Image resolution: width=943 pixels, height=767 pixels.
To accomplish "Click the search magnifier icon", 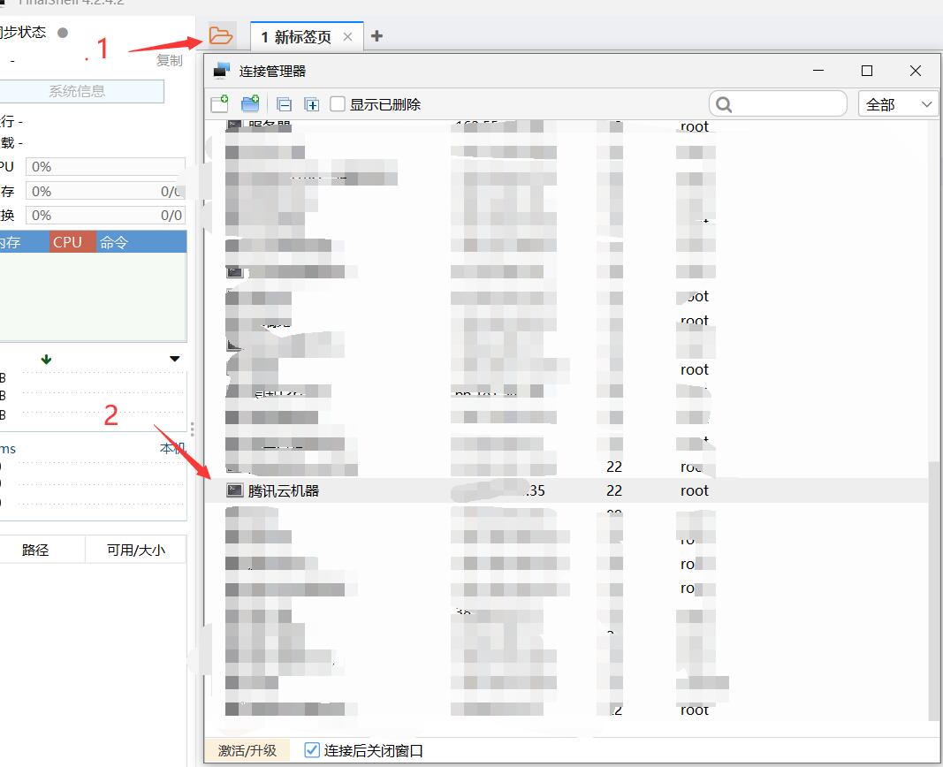I will [x=724, y=104].
